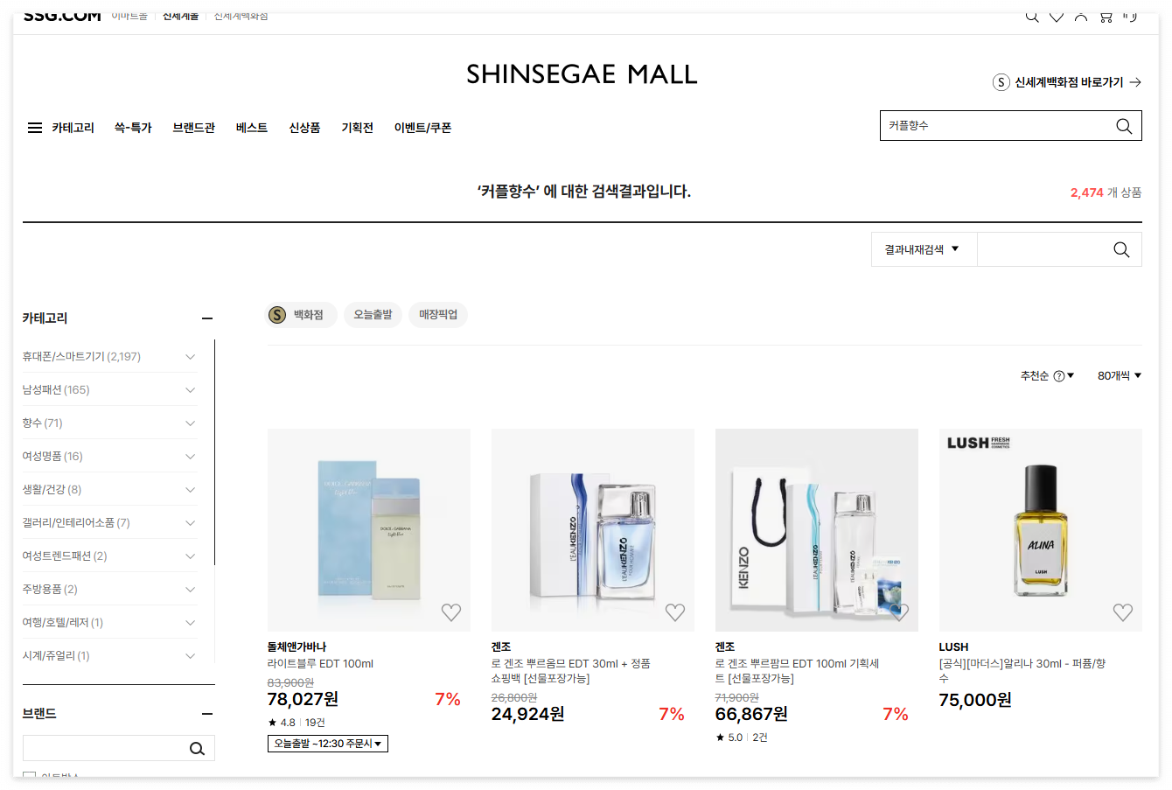Click the heart on the LUSH perfume
Viewport: 1172px width, 790px height.
pos(1123,612)
